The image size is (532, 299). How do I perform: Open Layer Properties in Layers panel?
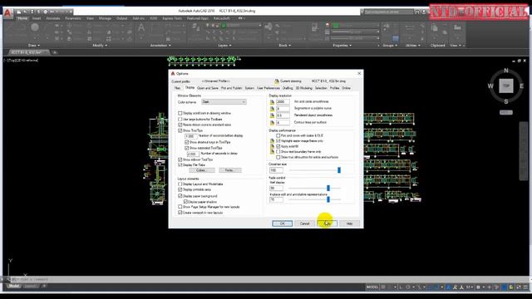coord(196,27)
